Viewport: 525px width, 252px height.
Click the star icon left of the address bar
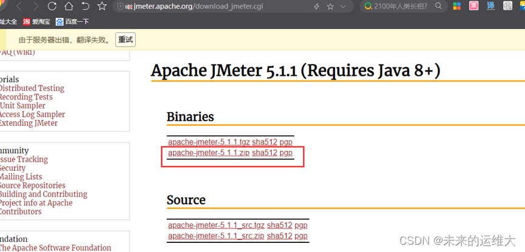[x=102, y=6]
